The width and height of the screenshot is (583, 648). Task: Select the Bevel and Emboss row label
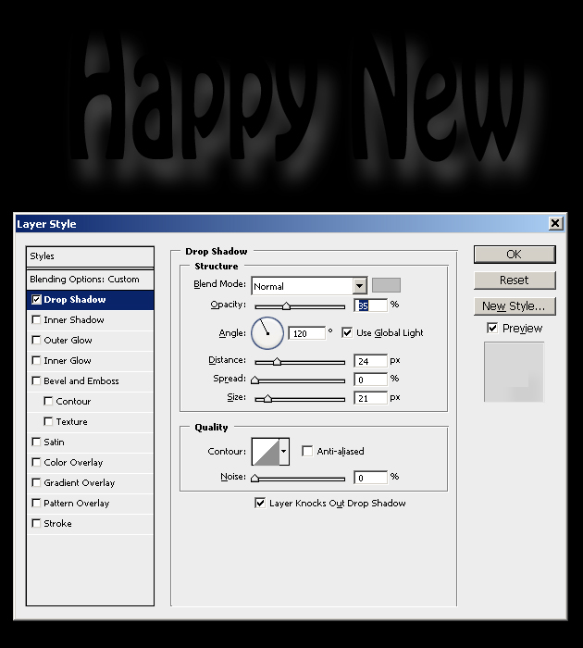81,381
